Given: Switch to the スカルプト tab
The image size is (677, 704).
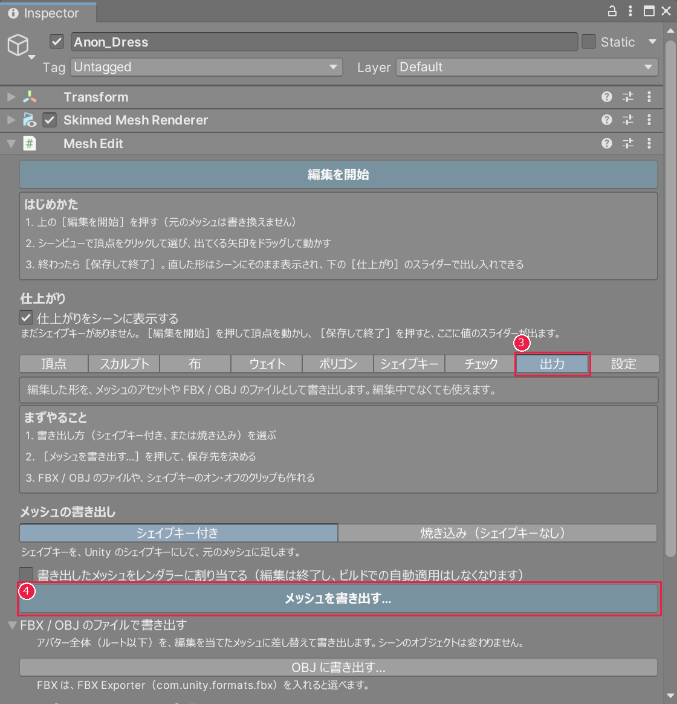Looking at the screenshot, I should click(124, 364).
